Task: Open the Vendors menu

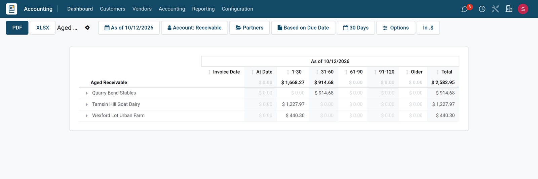Action: coord(142,9)
